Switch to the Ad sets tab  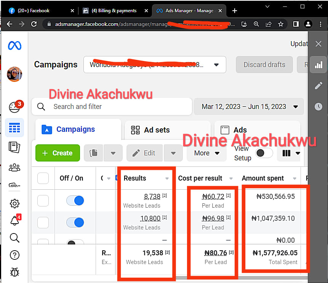(168, 130)
